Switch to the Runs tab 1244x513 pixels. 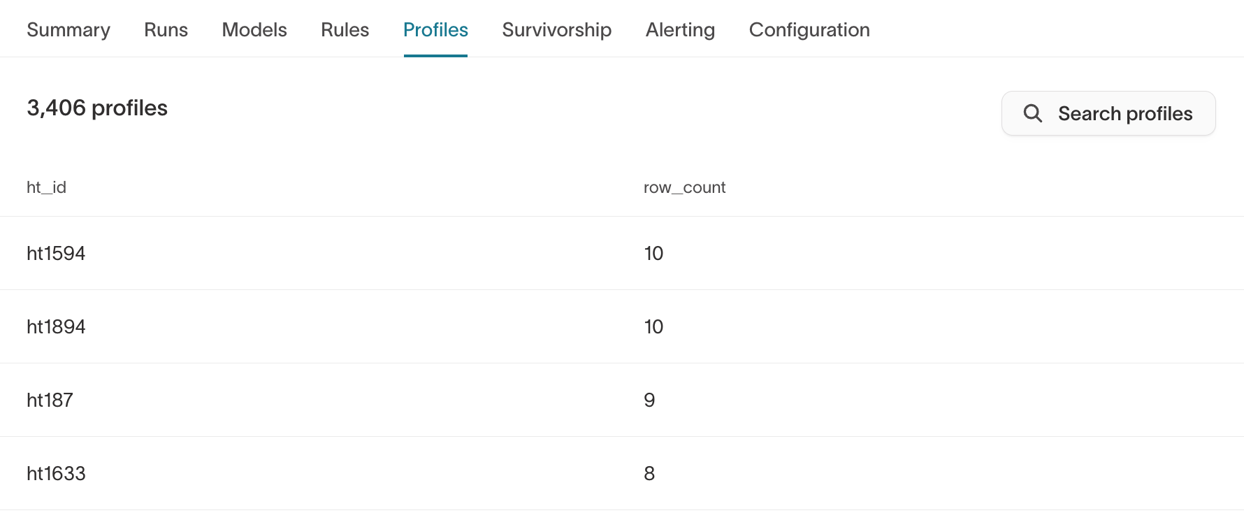tap(166, 30)
